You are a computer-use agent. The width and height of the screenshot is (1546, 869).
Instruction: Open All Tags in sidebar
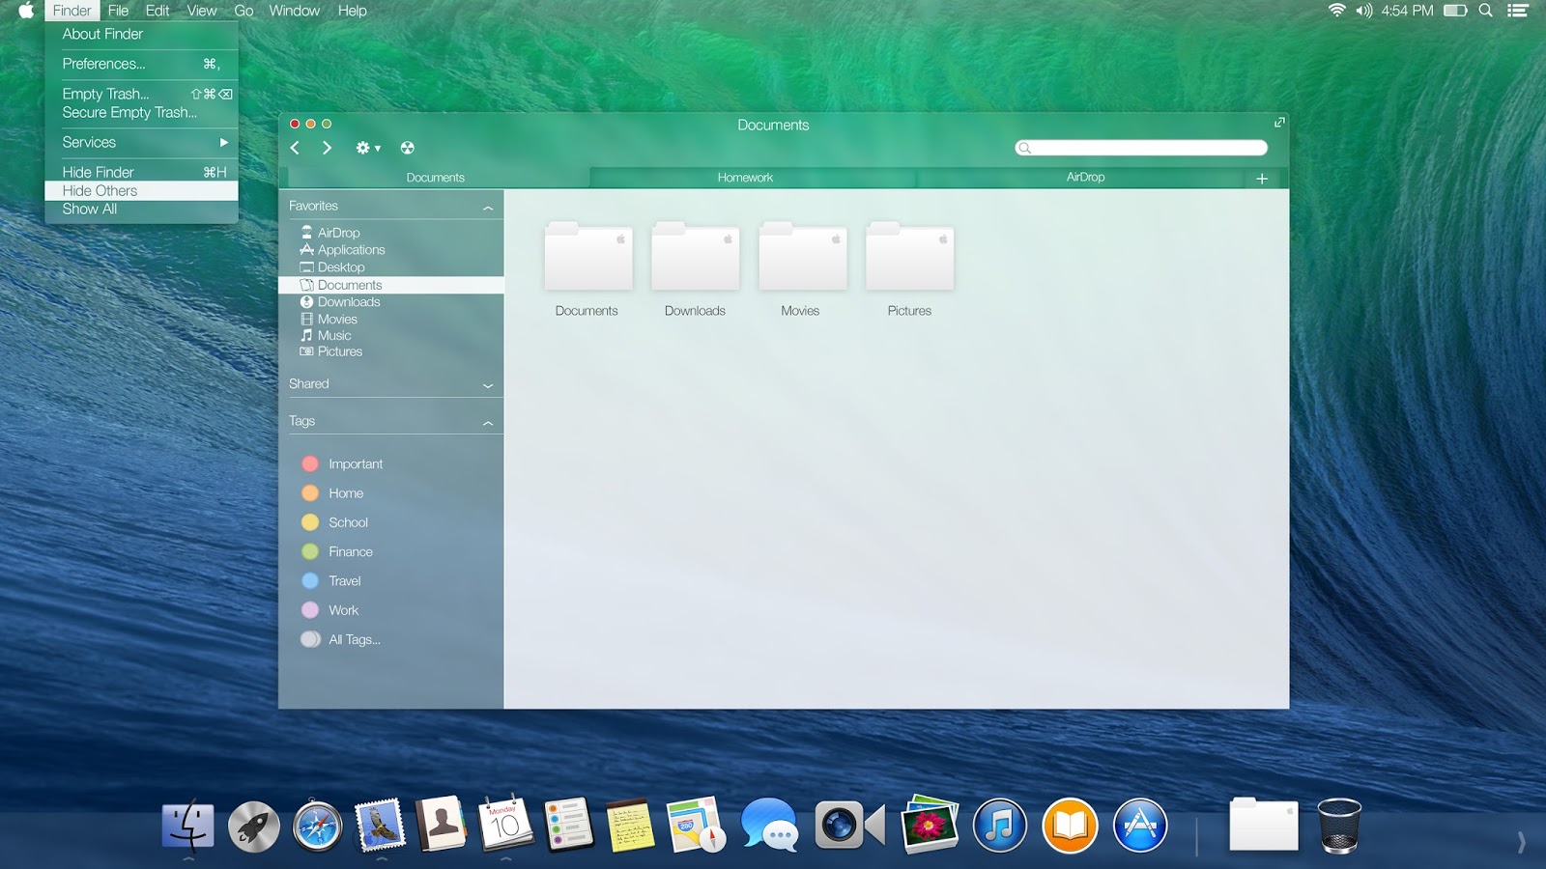tap(341, 639)
